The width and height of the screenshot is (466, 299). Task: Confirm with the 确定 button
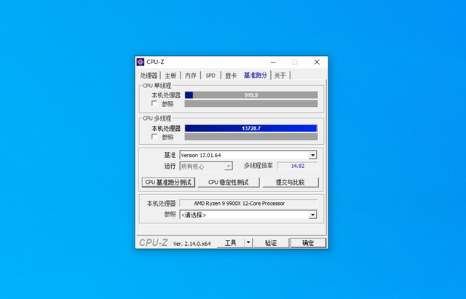click(308, 243)
